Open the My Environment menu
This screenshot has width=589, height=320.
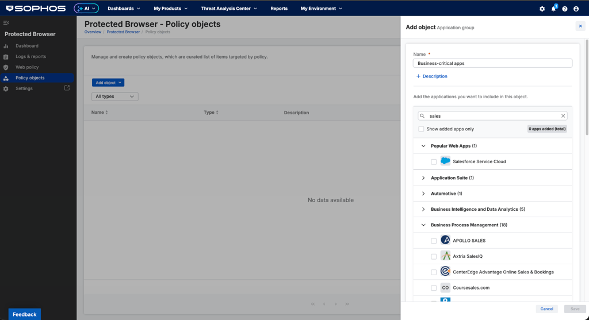point(321,8)
